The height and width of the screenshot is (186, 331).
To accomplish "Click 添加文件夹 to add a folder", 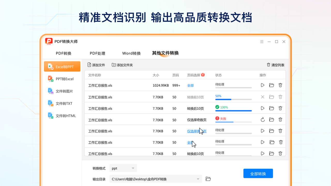I will point(122,65).
